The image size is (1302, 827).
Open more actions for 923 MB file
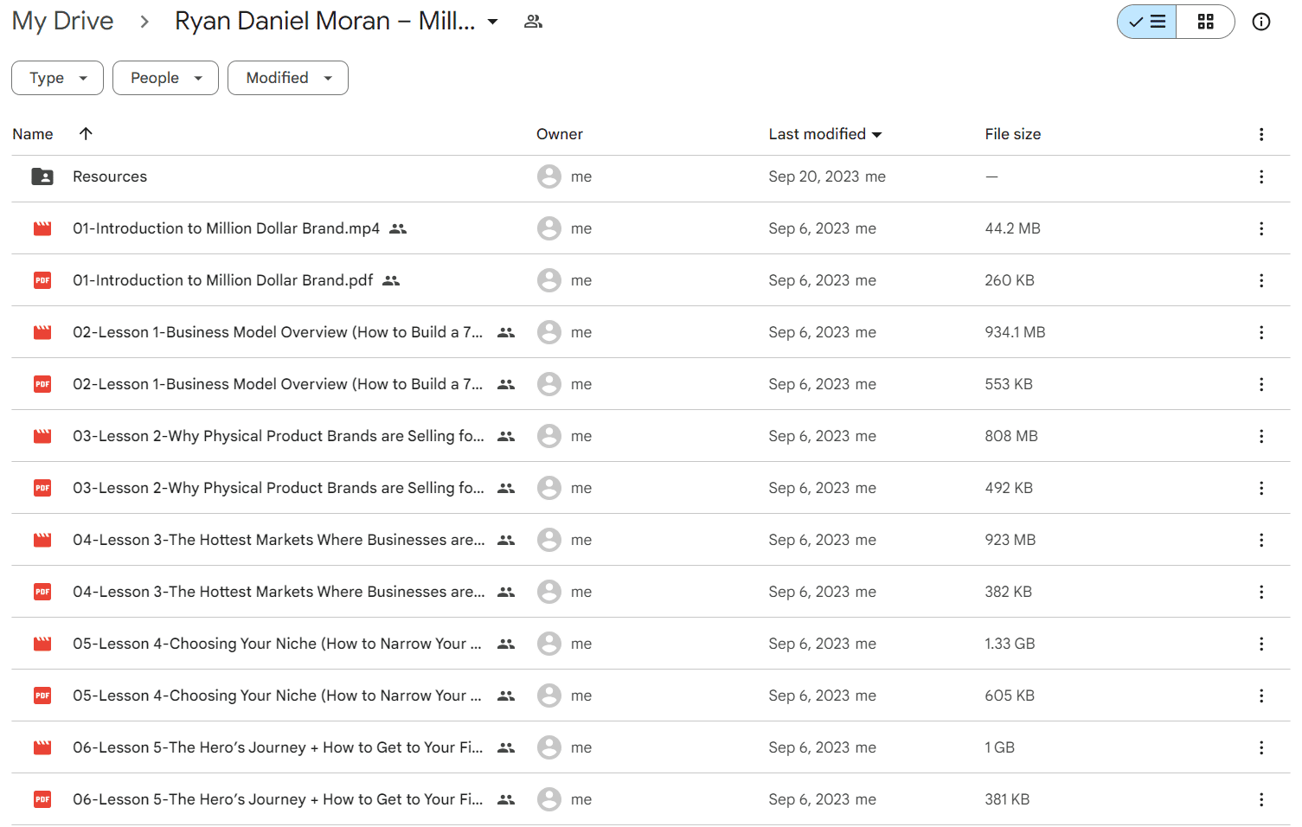[1261, 540]
